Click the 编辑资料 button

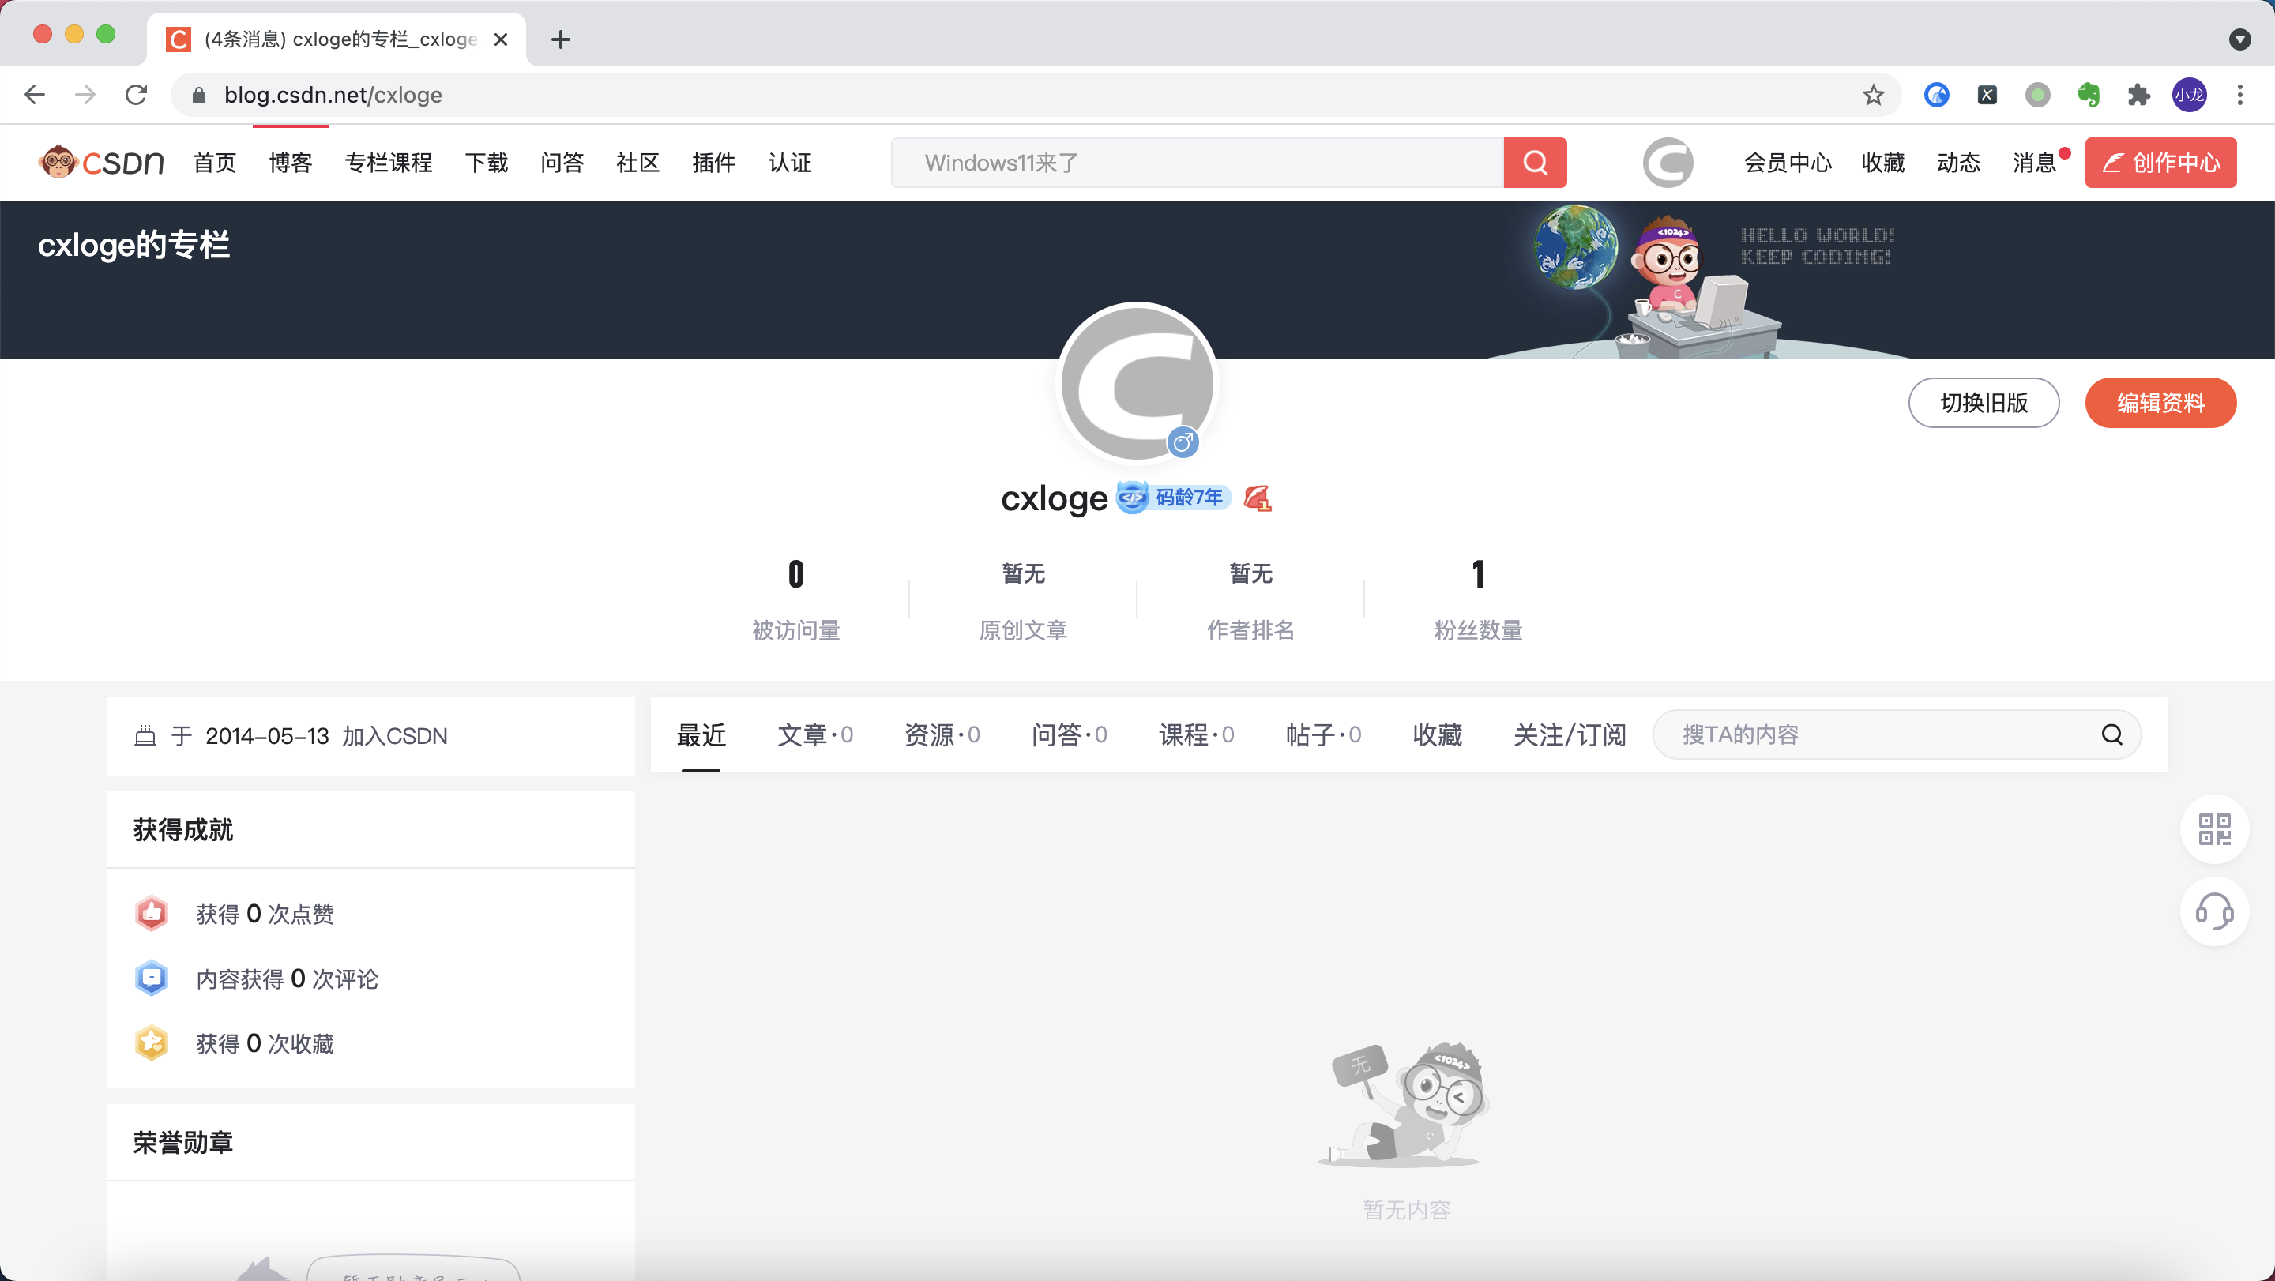(2160, 403)
